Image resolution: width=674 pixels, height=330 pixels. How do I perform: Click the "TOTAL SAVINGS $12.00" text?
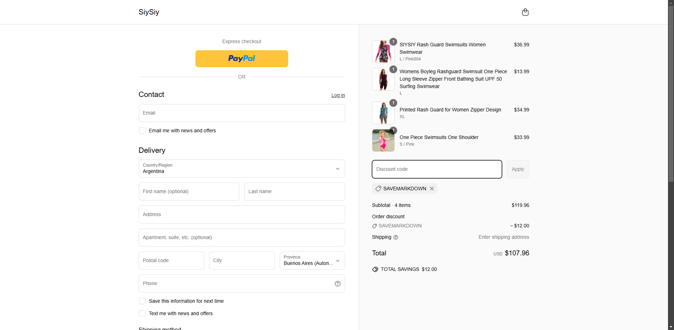point(409,269)
